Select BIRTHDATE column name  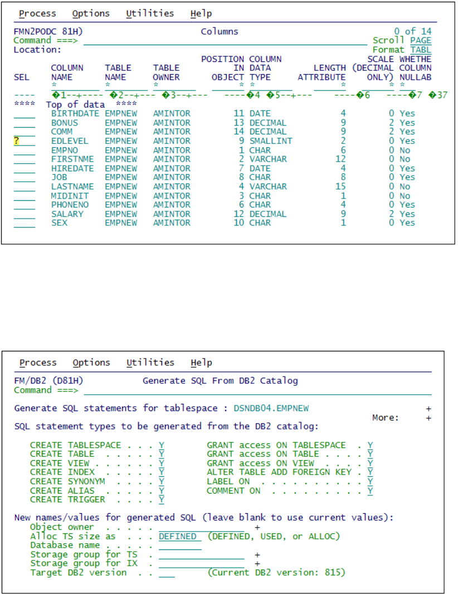[x=75, y=114]
